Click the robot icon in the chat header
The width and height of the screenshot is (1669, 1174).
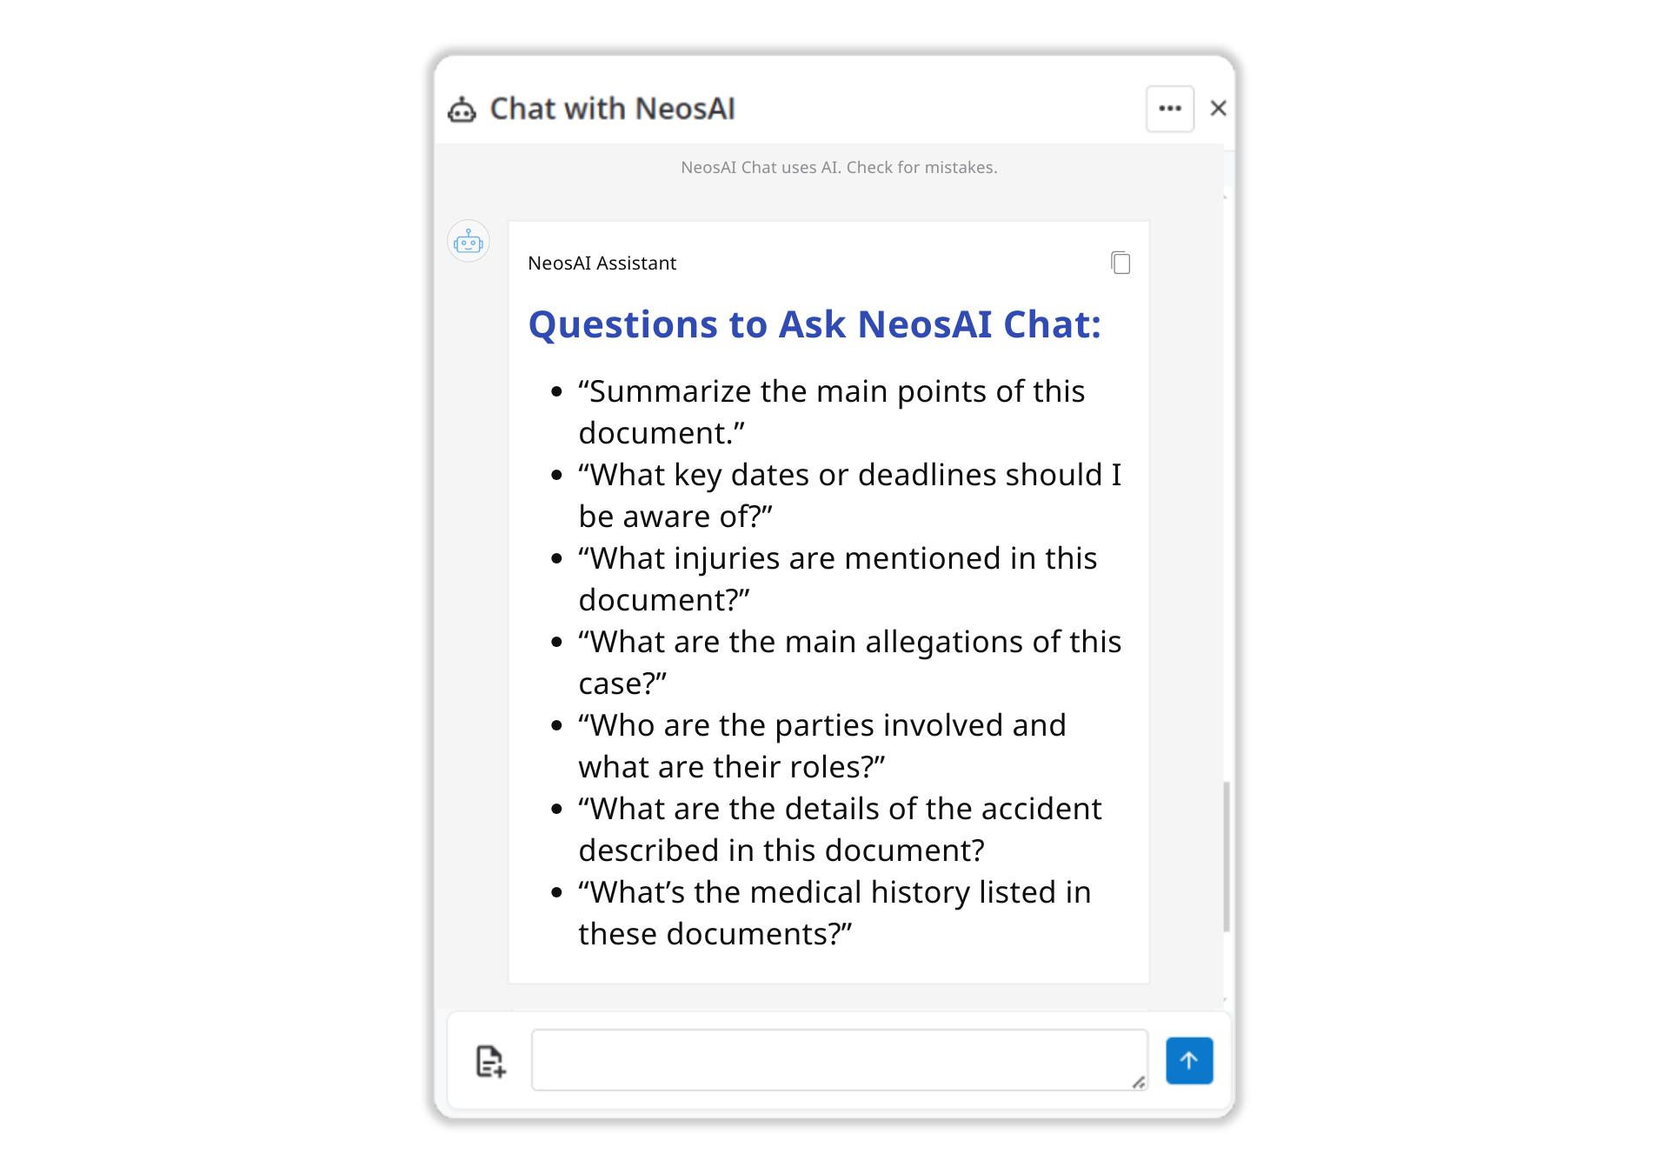[x=462, y=110]
